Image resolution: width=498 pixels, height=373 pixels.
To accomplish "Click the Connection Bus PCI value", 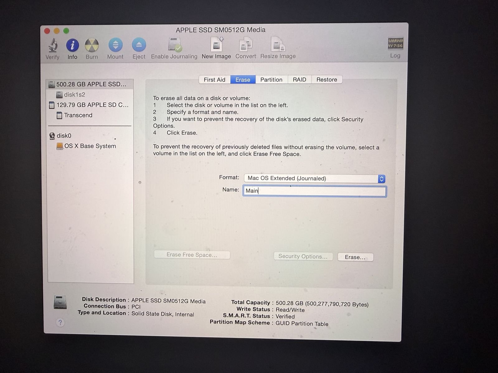I will point(136,306).
